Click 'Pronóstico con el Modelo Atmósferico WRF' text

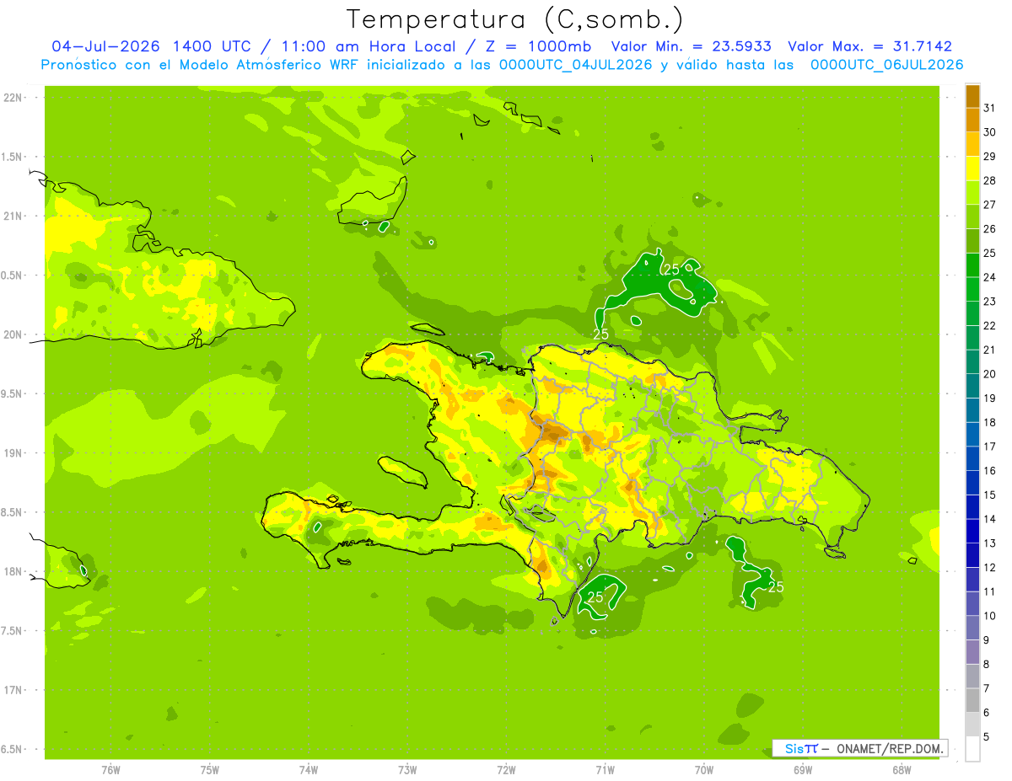point(198,65)
